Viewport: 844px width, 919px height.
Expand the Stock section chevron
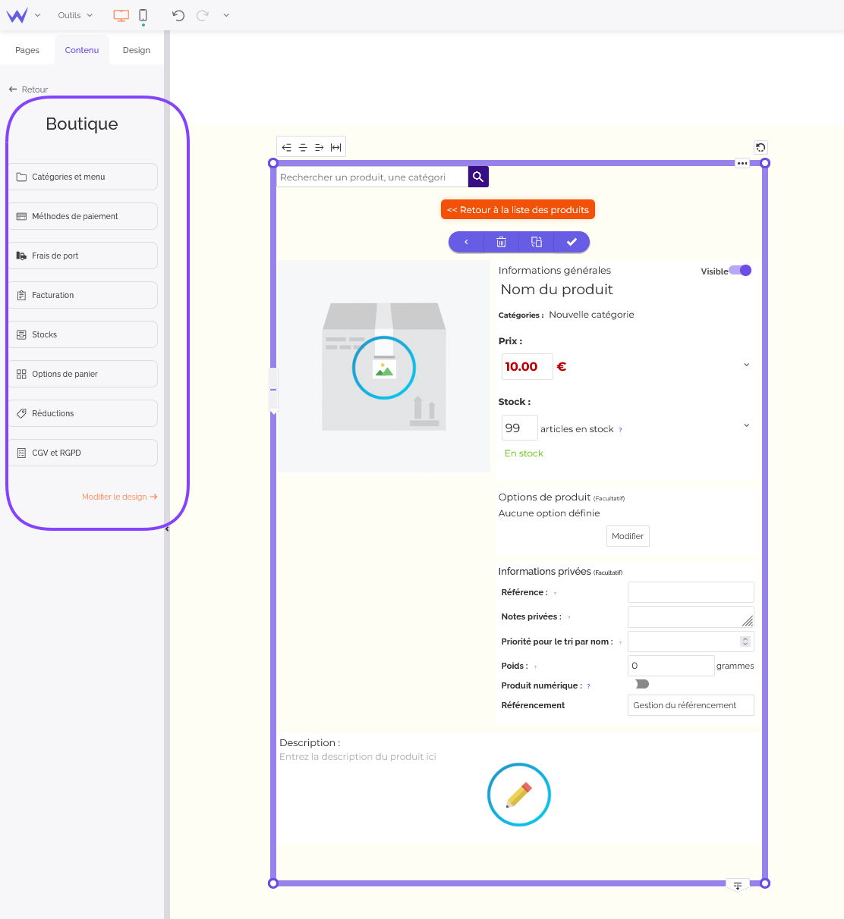click(746, 425)
